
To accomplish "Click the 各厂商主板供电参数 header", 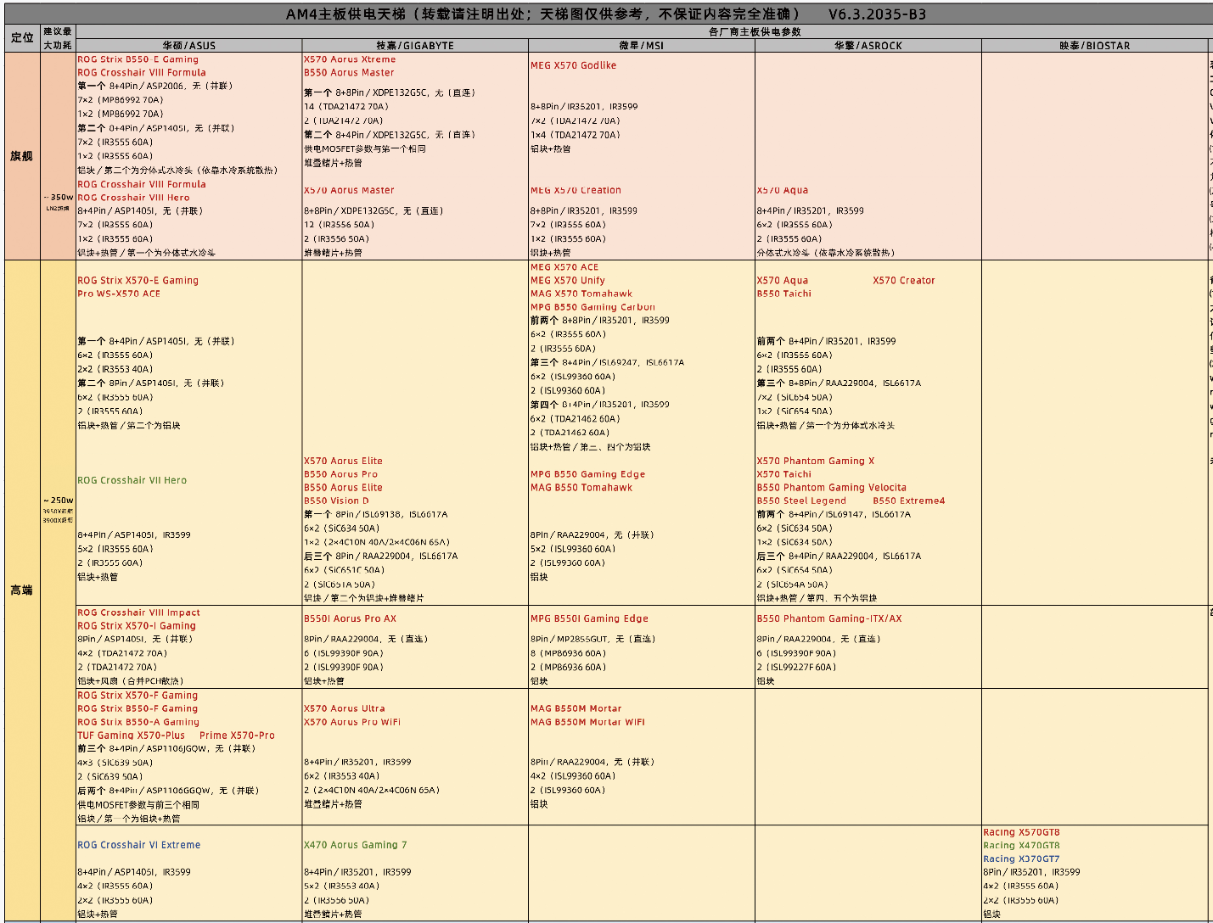I will tap(755, 31).
